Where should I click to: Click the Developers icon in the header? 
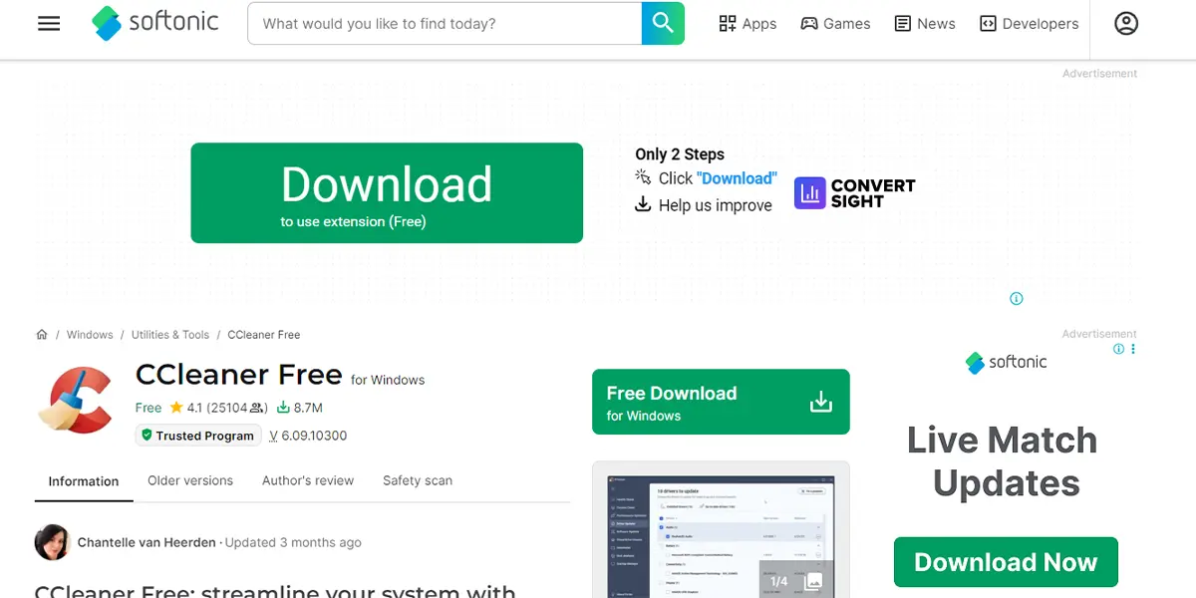pos(990,23)
